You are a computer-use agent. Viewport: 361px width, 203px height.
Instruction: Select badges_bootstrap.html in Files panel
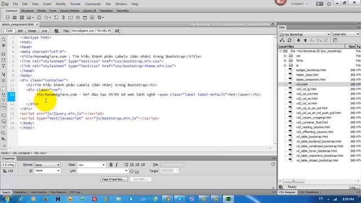point(311,70)
